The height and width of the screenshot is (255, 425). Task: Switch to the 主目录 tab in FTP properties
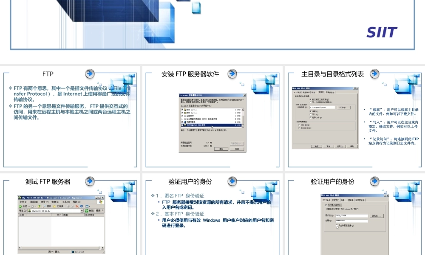(x=321, y=92)
